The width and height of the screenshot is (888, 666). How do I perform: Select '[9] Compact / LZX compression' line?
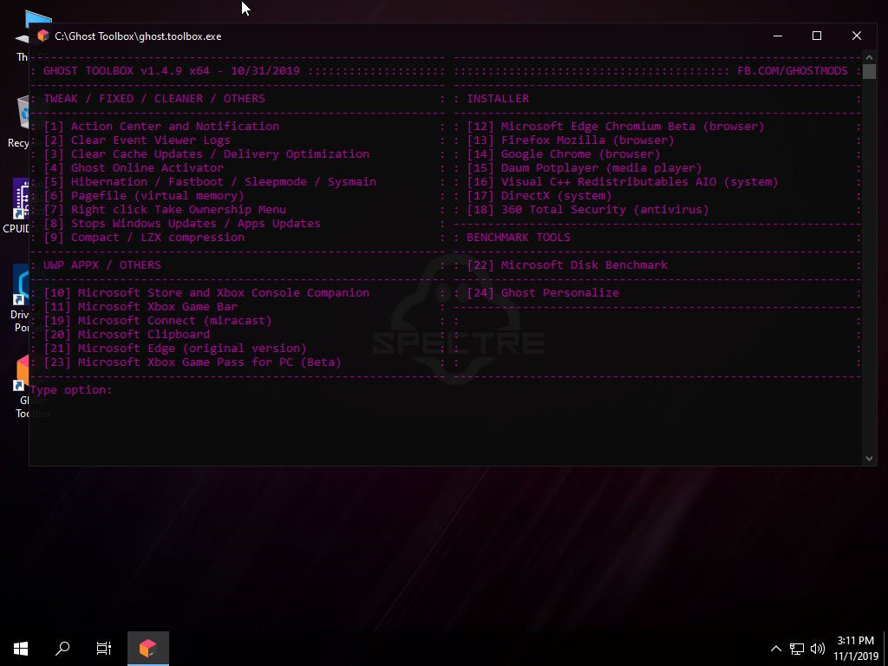pyautogui.click(x=144, y=238)
